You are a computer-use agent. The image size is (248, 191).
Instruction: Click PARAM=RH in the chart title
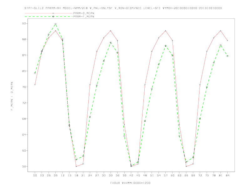point(54,8)
